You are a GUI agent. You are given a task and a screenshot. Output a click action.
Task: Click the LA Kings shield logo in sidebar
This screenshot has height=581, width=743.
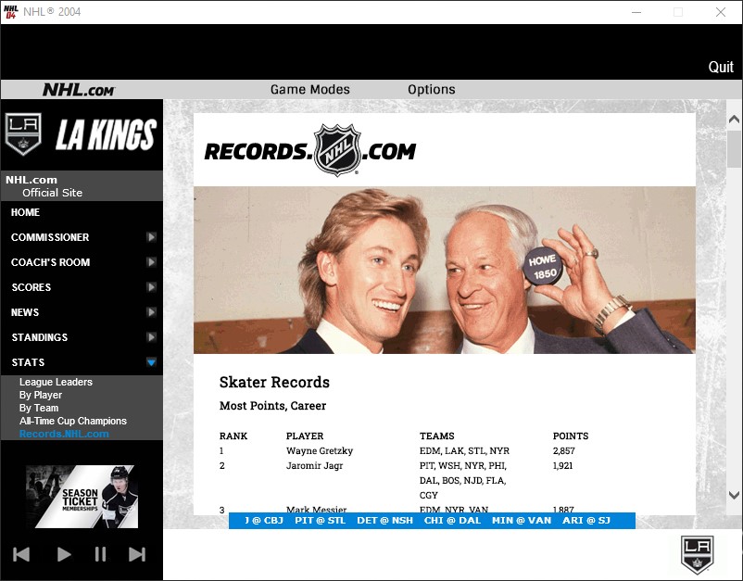tap(23, 134)
